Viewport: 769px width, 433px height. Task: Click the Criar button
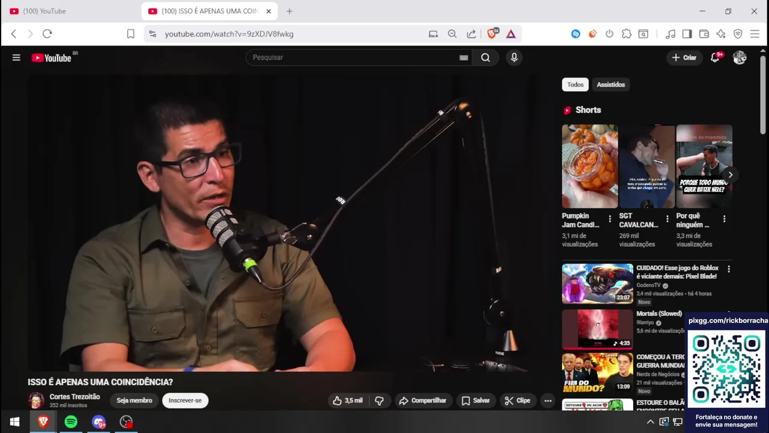[684, 58]
